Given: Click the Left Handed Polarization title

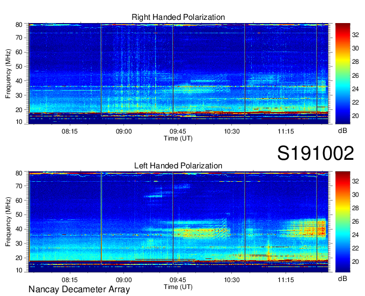Looking at the screenshot, I should [x=178, y=166].
